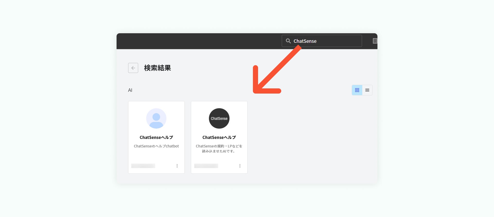Open the three-dot menu on the 規約・LP card
The height and width of the screenshot is (217, 494).
240,166
